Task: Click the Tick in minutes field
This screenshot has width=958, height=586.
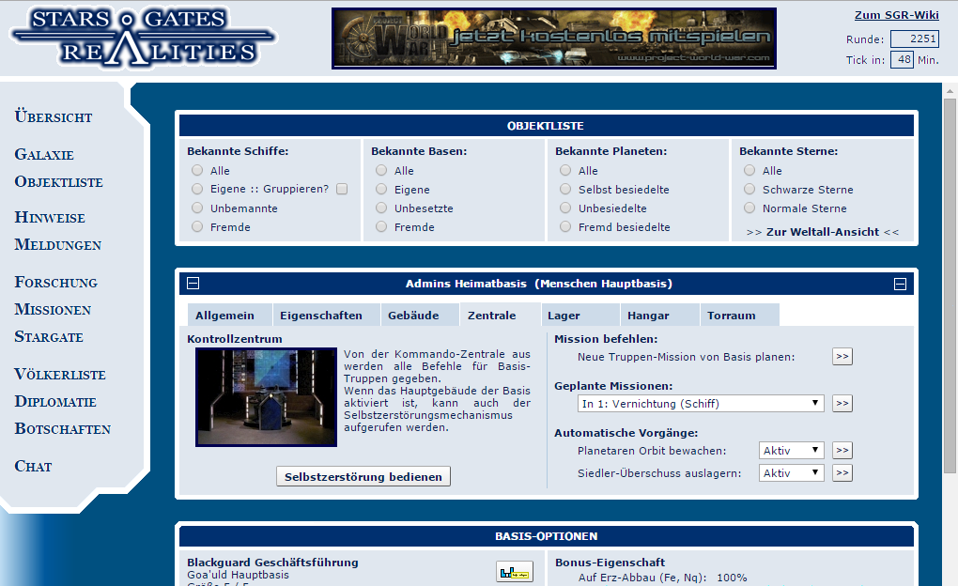Action: pyautogui.click(x=902, y=60)
